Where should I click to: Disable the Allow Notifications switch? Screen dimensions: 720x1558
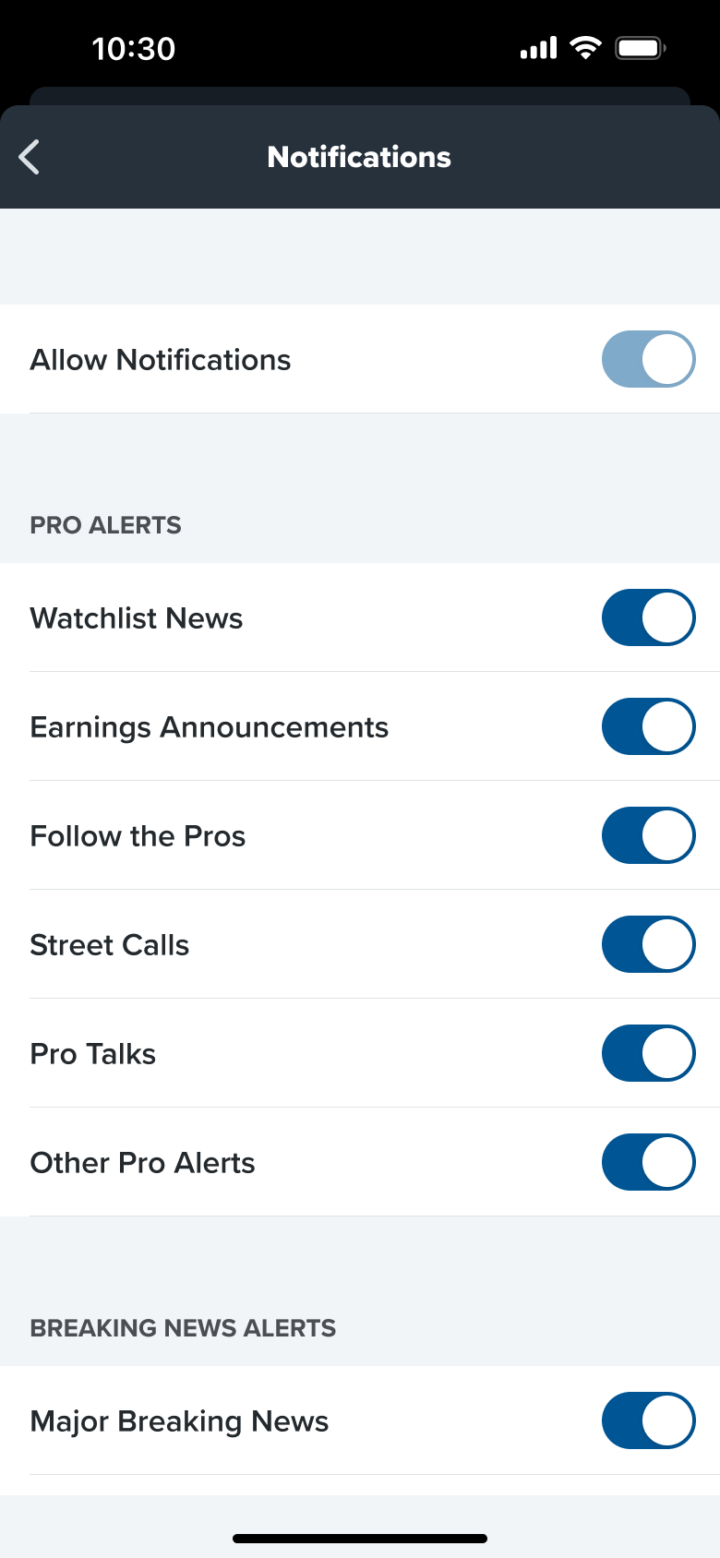point(648,359)
